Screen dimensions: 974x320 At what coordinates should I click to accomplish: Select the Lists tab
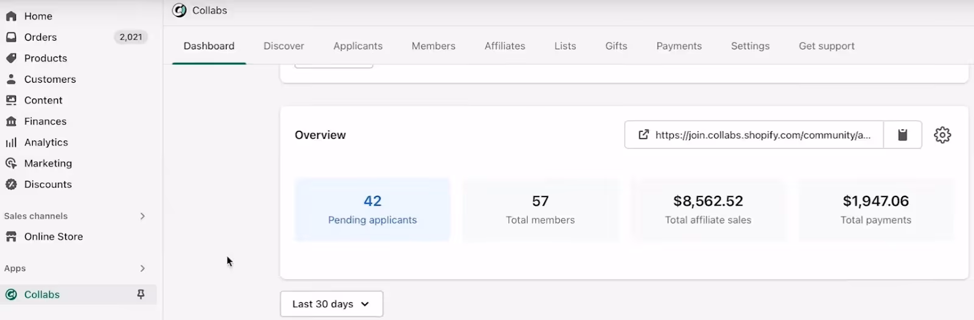[565, 46]
